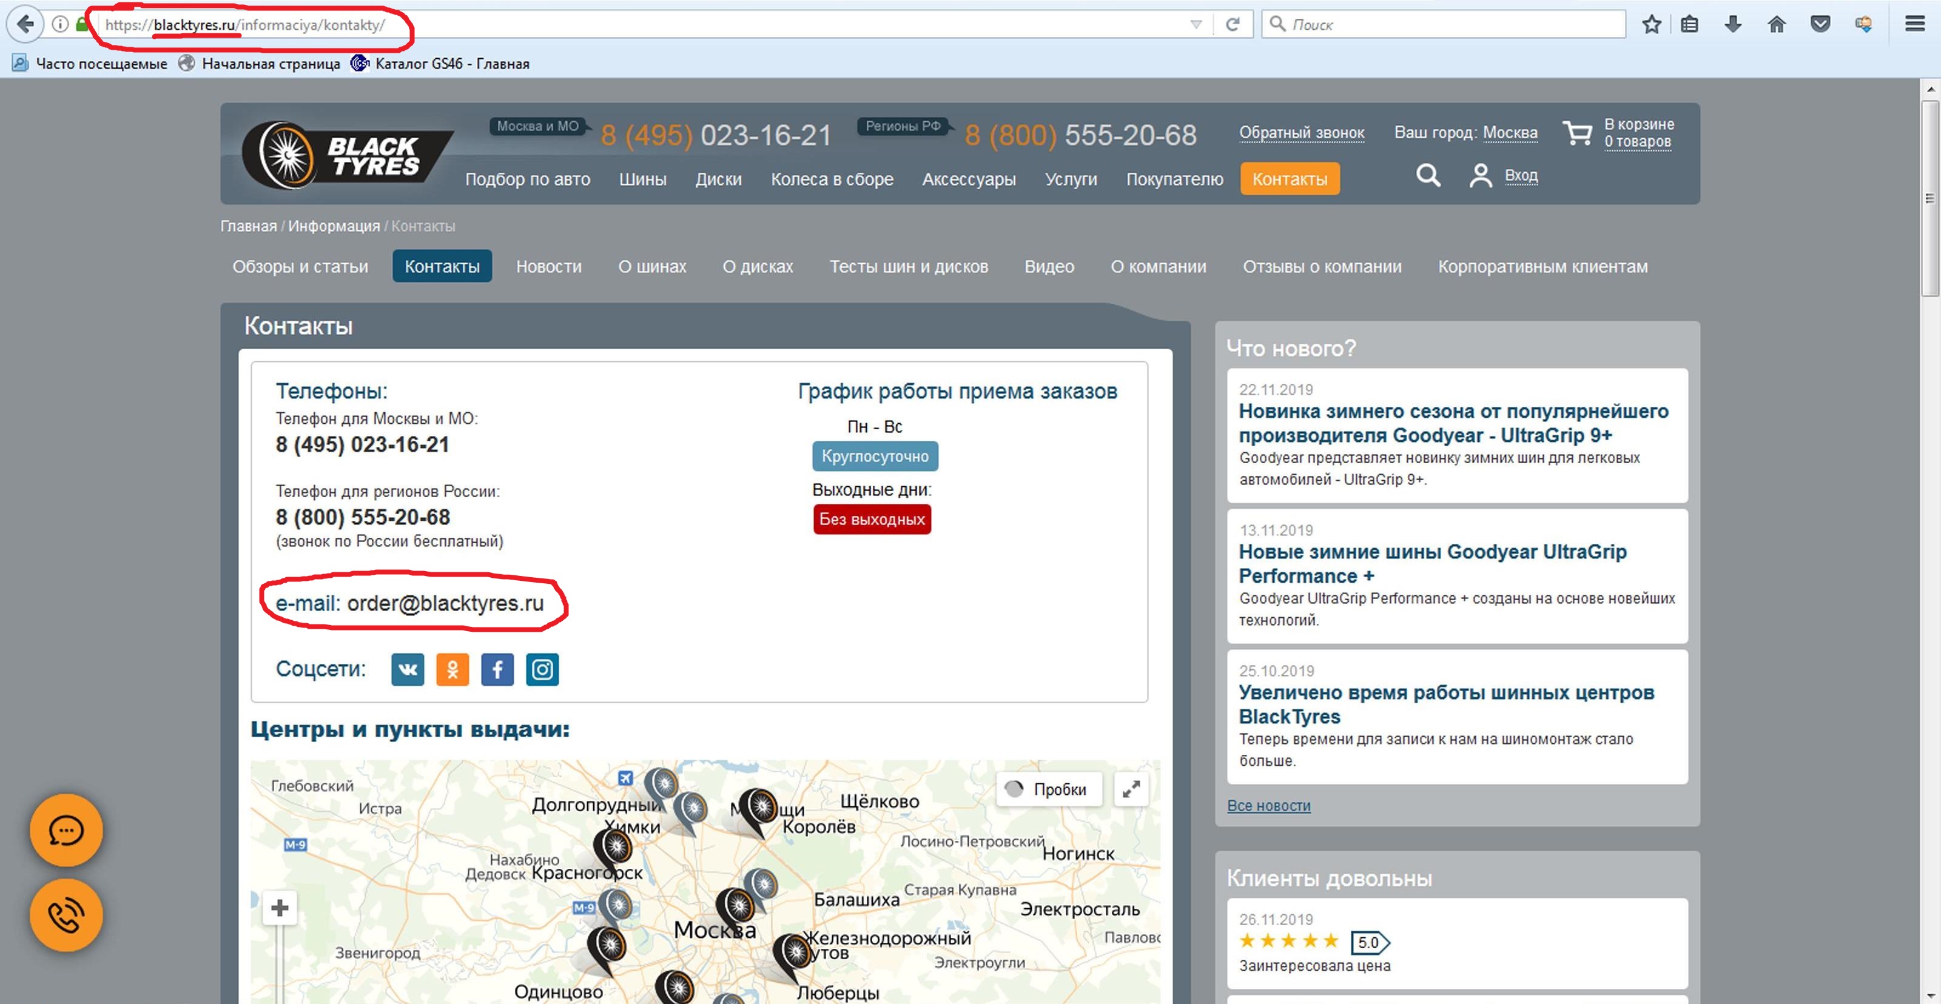Open the Instagram social icon
The image size is (1941, 1004).
[542, 669]
